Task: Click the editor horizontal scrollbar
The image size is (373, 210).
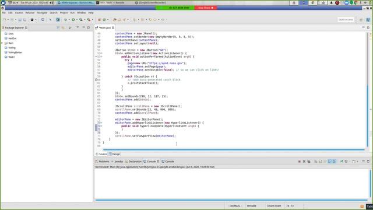Action: click(234, 149)
